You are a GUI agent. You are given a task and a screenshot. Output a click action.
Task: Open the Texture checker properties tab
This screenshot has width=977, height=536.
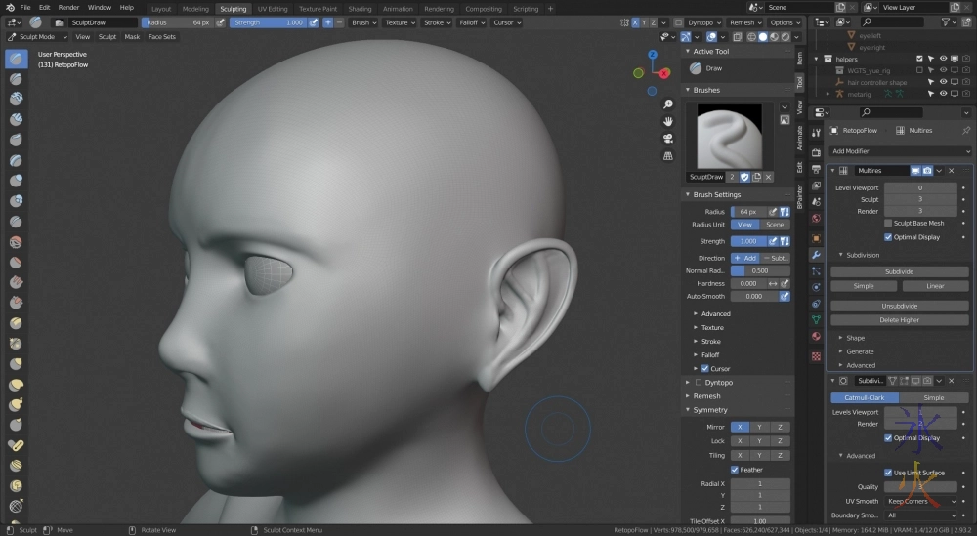pyautogui.click(x=816, y=356)
